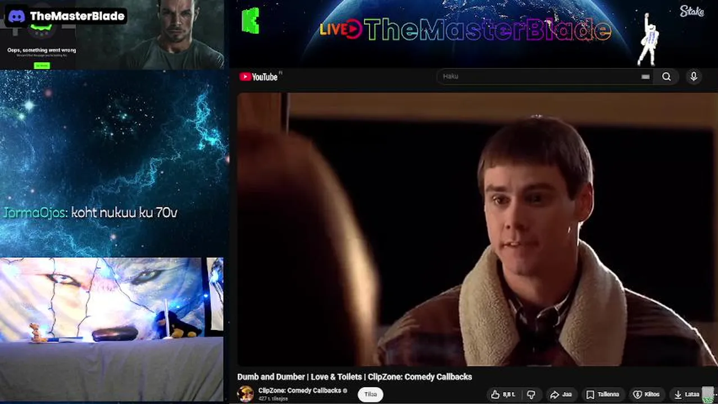Send thanks with Kiitos button
Image resolution: width=718 pixels, height=404 pixels.
tap(646, 394)
